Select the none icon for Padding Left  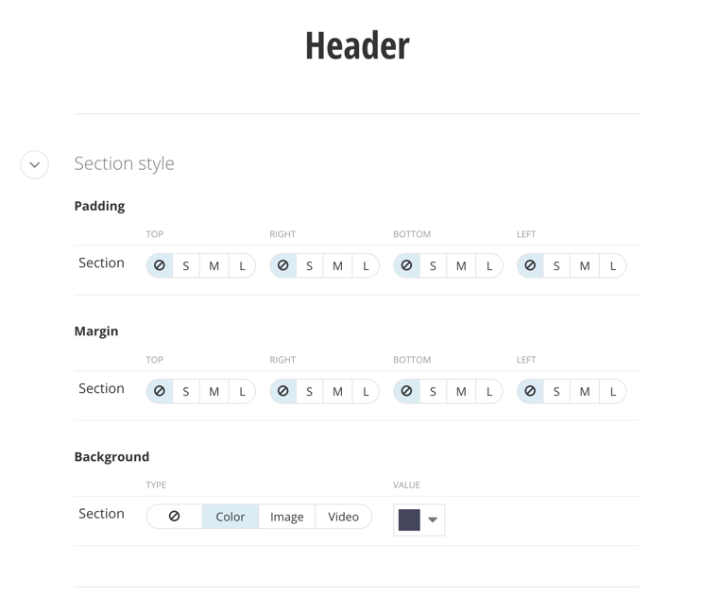point(530,265)
